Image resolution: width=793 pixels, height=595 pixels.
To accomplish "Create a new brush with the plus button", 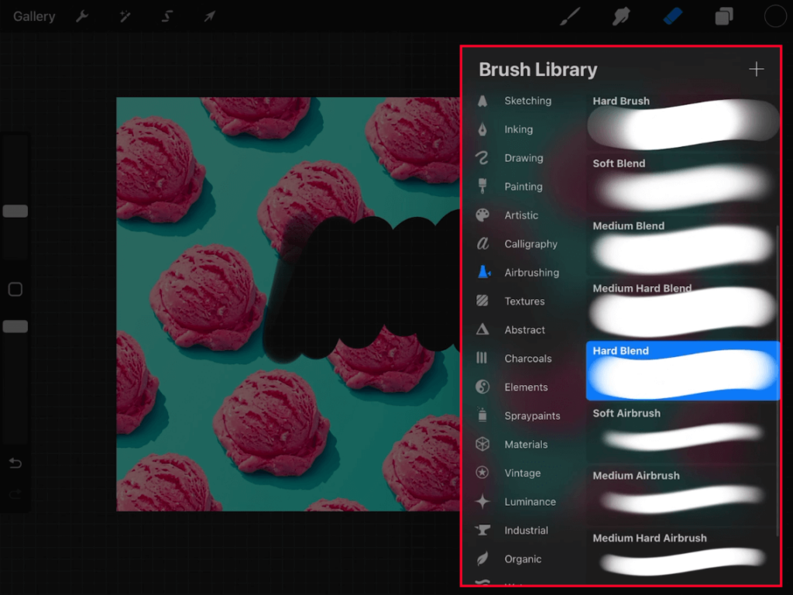I will tap(756, 69).
